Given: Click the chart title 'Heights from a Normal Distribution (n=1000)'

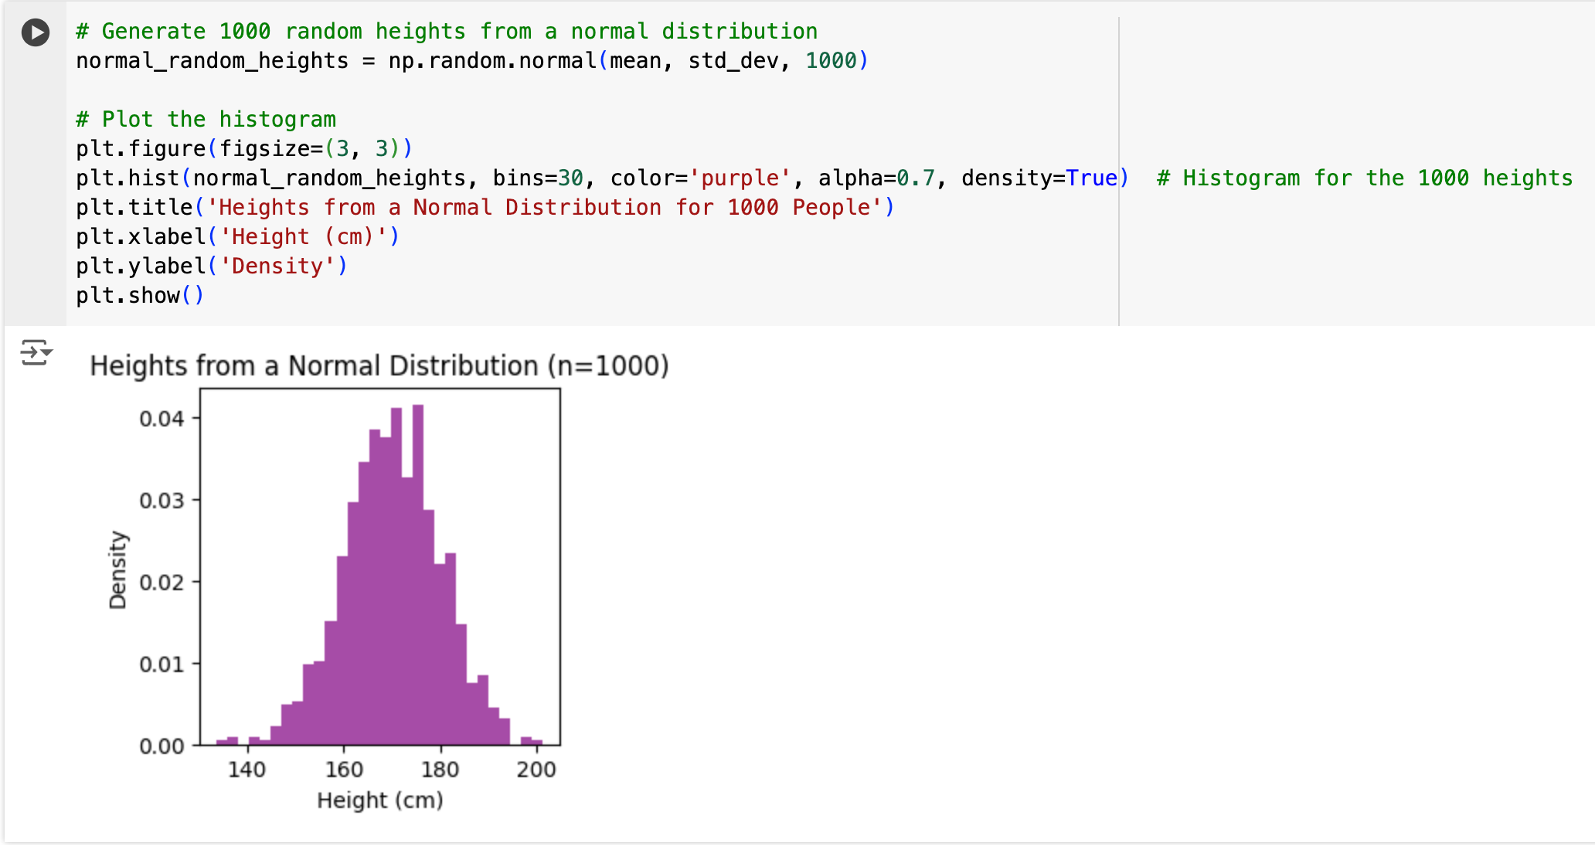Looking at the screenshot, I should [x=379, y=365].
